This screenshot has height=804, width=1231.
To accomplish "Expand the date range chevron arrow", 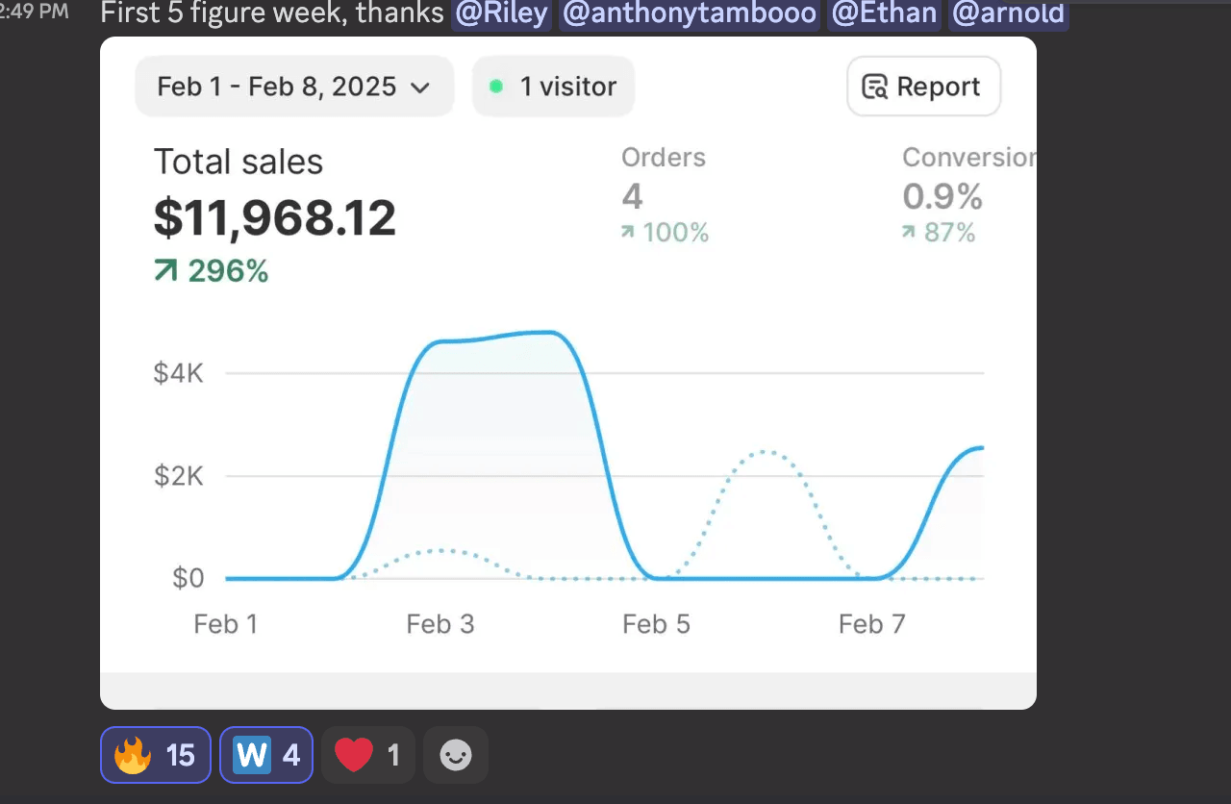I will (x=419, y=88).
